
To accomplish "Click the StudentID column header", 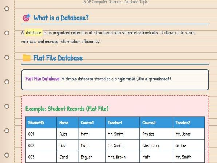I will coord(41,123).
